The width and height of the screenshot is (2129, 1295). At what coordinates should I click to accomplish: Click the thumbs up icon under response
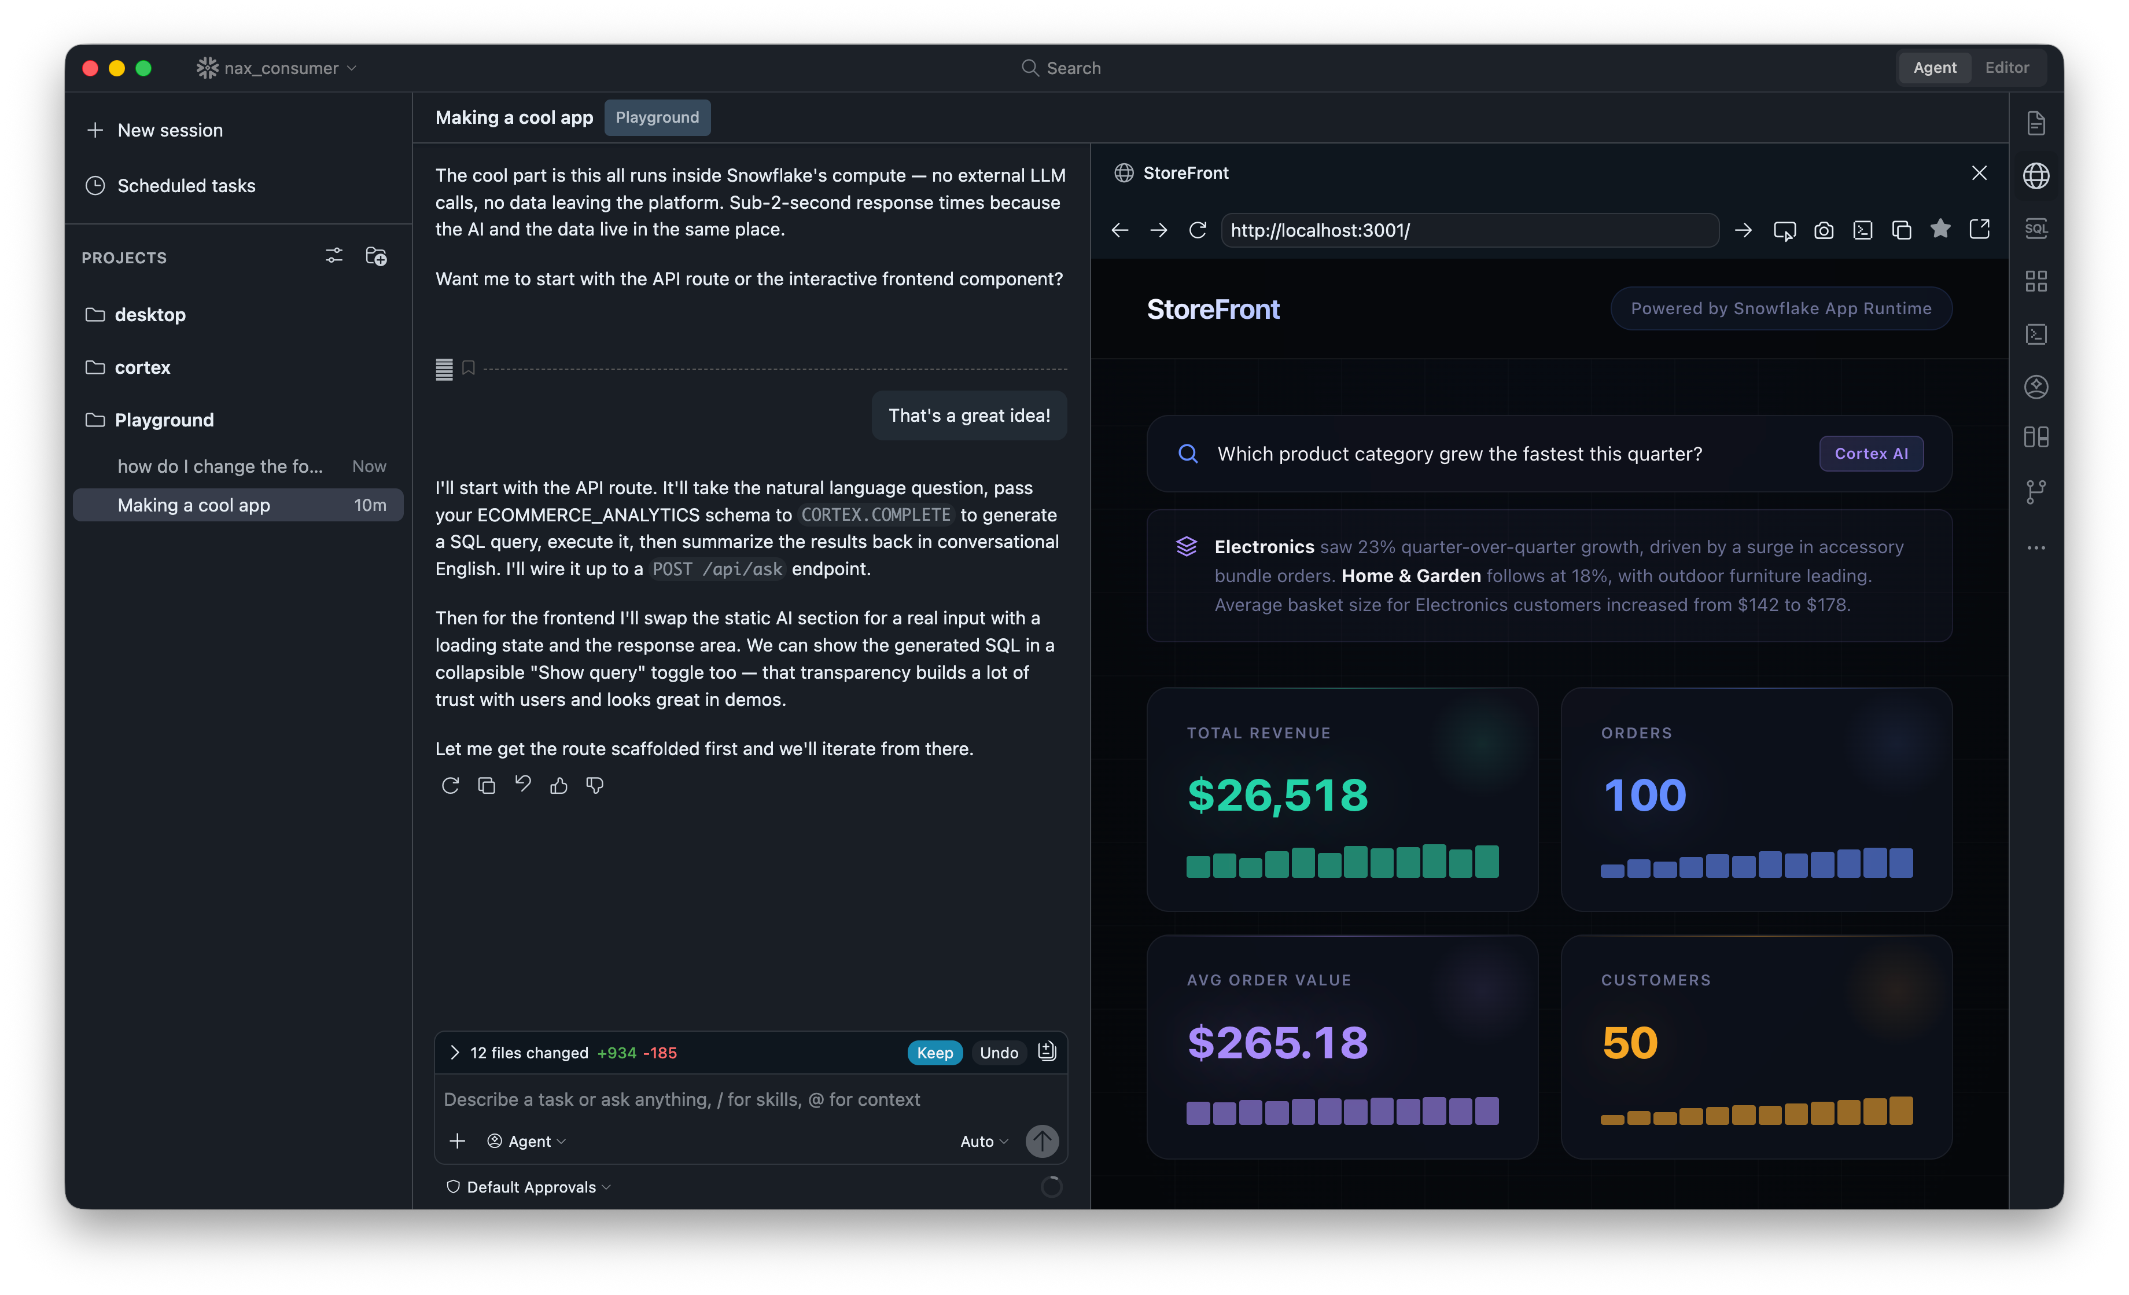coord(559,785)
